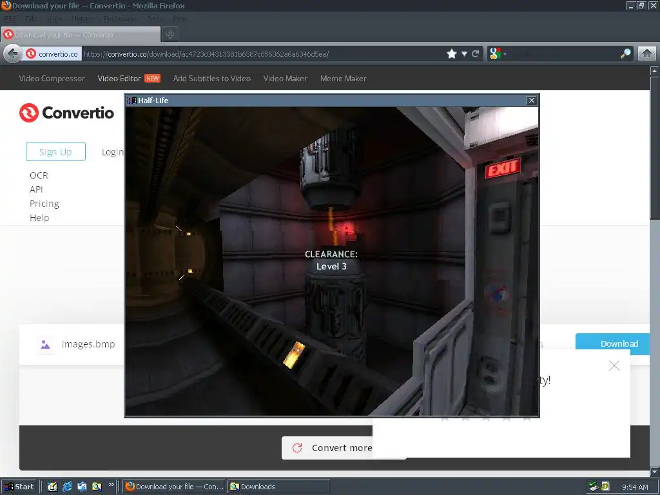The height and width of the screenshot is (495, 660).
Task: Click the Outlook Express quick launch icon
Action: pos(82,487)
